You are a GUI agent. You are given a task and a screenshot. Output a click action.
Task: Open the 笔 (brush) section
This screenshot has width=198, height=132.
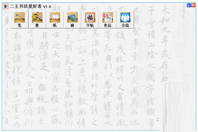(x=19, y=19)
